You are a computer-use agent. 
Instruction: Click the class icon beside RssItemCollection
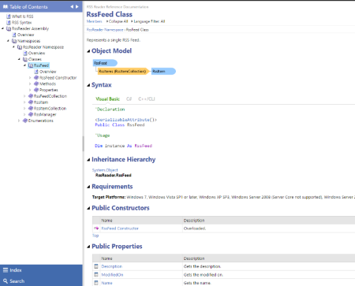pyautogui.click(x=31, y=108)
